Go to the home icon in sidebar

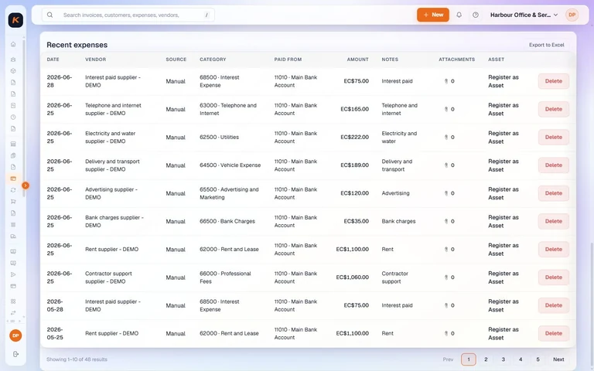coord(13,44)
